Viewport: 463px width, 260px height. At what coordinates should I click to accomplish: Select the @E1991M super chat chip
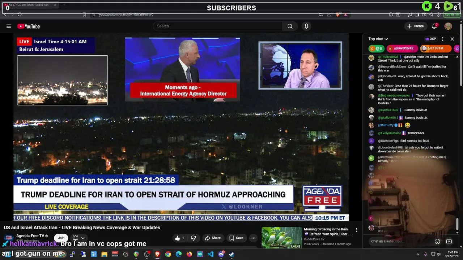(x=436, y=48)
